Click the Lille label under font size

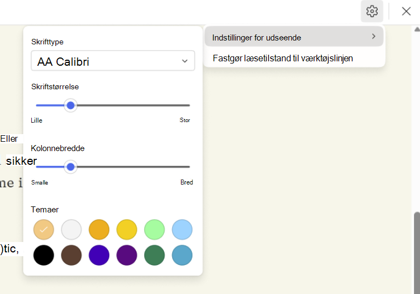36,120
